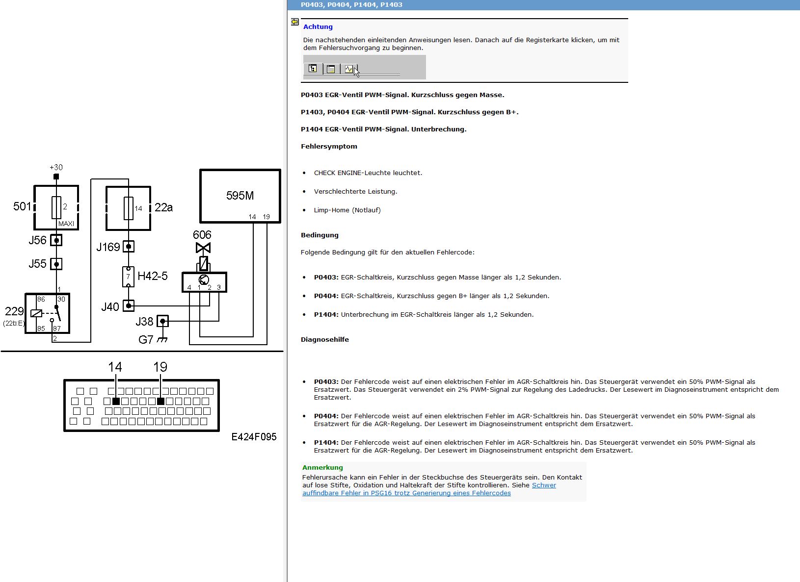The image size is (800, 582).
Task: Select junction J38 in wiring diagram
Action: coord(162,321)
